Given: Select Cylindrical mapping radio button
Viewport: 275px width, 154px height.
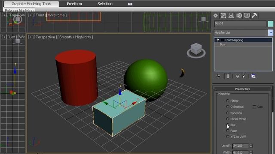Looking at the screenshot, I should tap(227, 107).
